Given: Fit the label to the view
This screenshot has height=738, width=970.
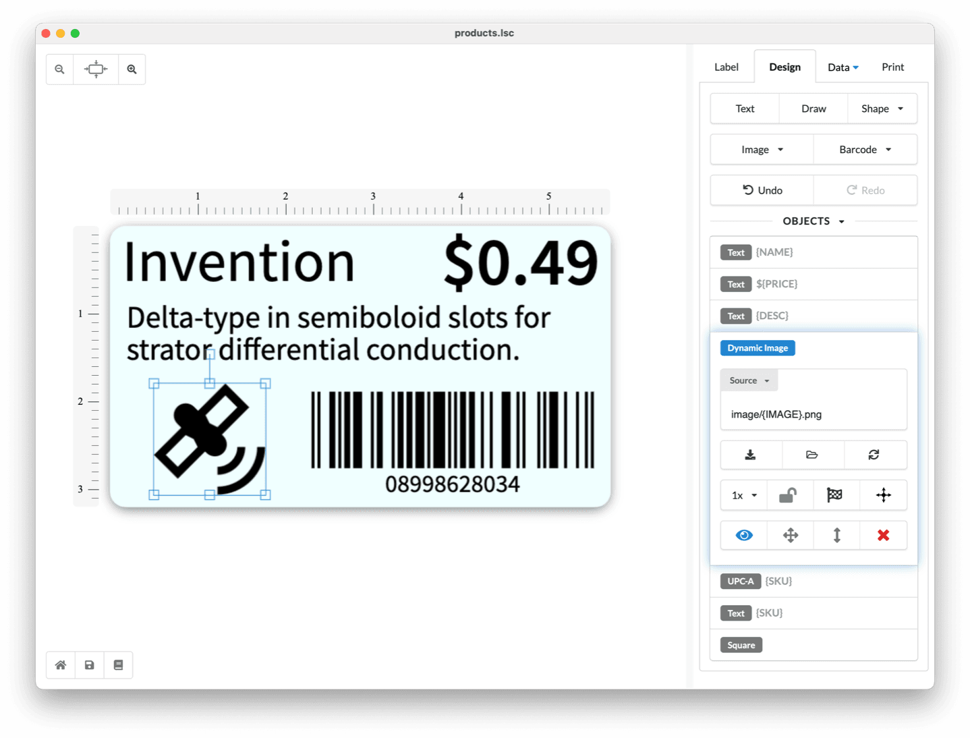Looking at the screenshot, I should pyautogui.click(x=96, y=69).
